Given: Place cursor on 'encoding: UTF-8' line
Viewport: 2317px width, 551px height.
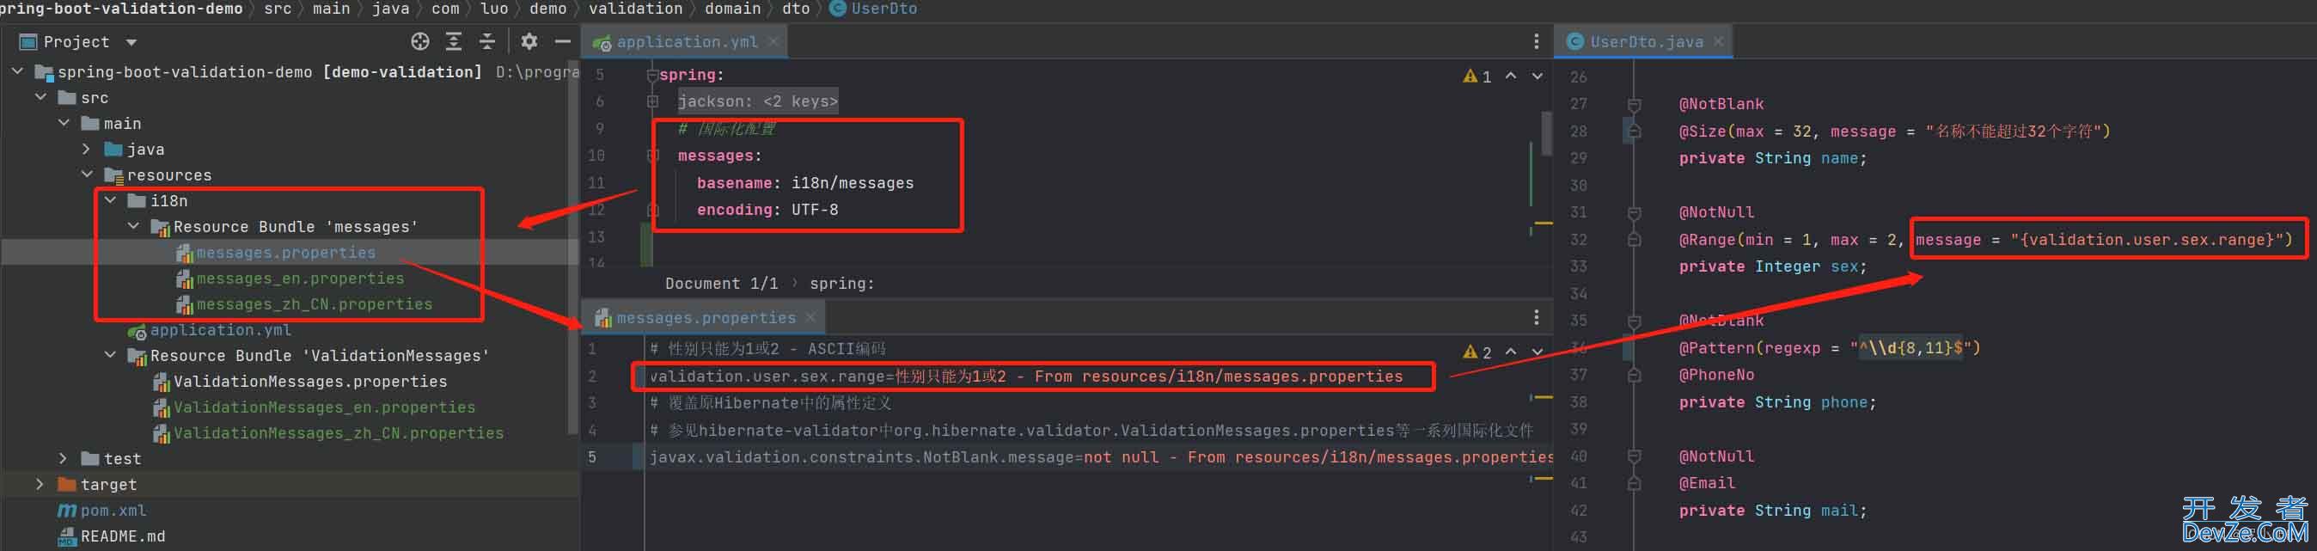Looking at the screenshot, I should tap(767, 210).
